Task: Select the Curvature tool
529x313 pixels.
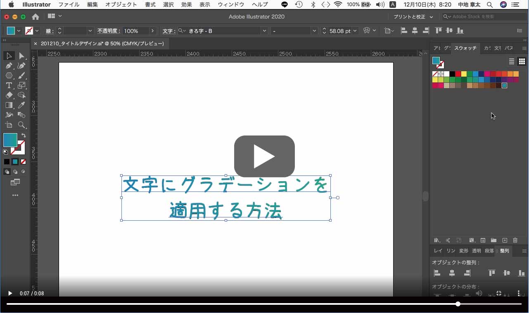Action: pos(21,65)
